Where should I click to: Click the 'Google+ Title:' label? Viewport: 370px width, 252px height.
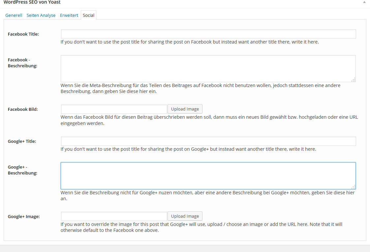pos(22,141)
